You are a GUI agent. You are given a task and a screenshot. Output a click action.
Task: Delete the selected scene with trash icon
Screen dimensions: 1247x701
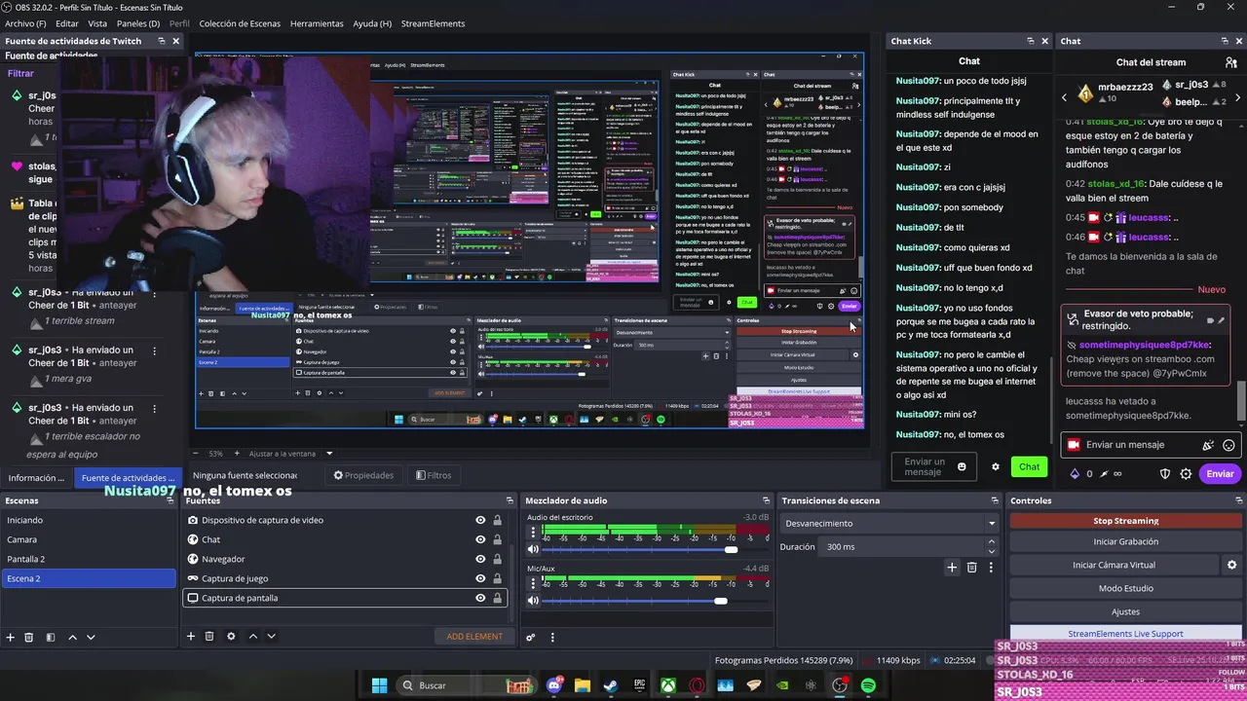(29, 637)
